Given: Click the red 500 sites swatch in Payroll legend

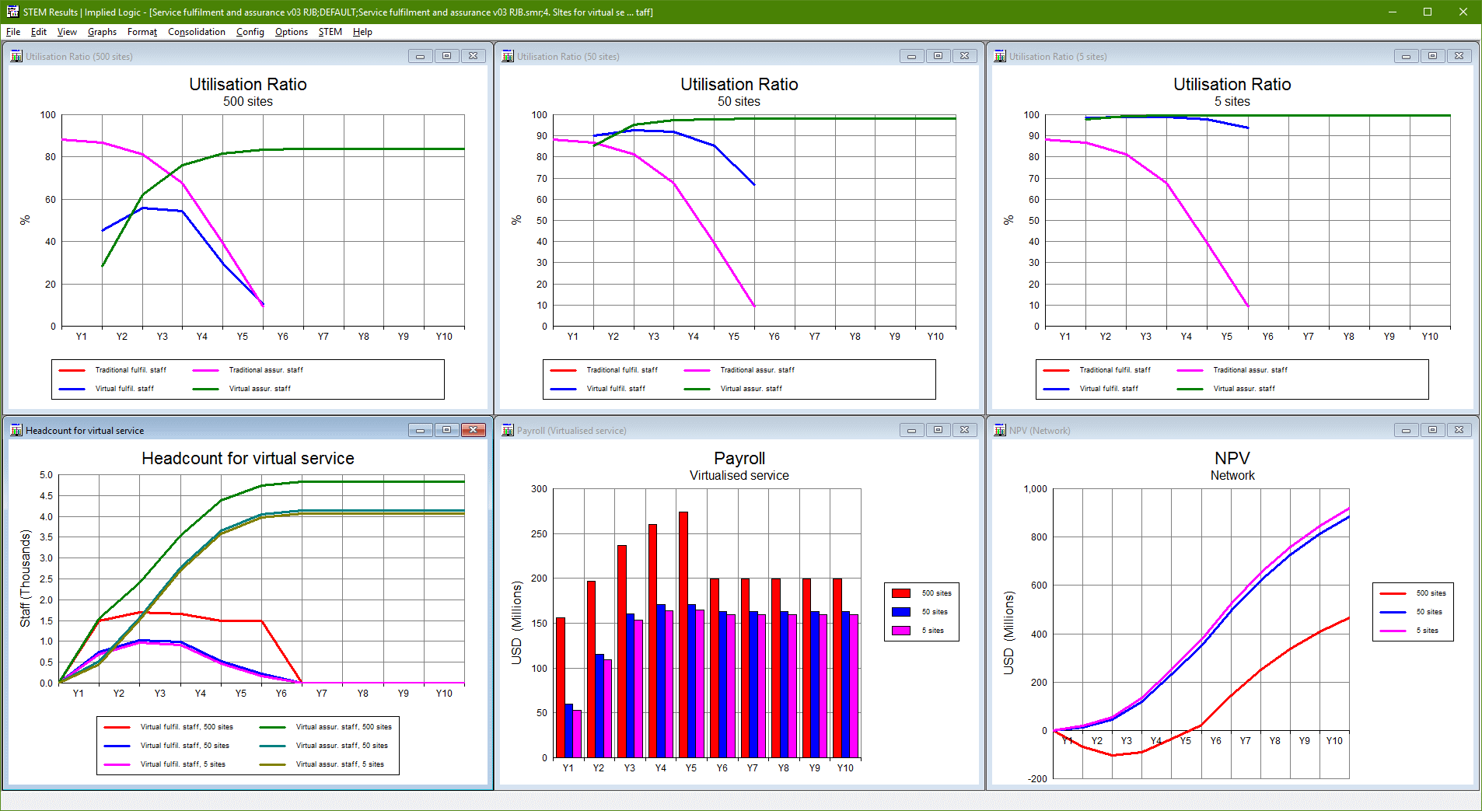Looking at the screenshot, I should (x=901, y=593).
